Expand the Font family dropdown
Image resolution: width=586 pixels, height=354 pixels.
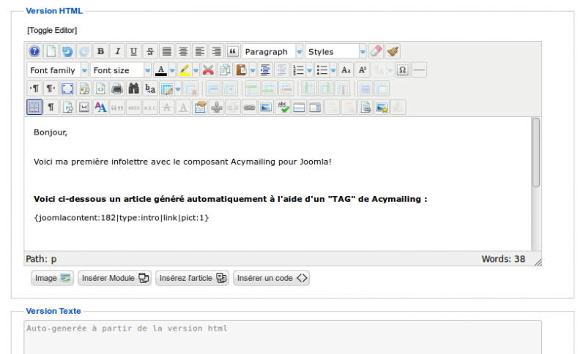(57, 70)
